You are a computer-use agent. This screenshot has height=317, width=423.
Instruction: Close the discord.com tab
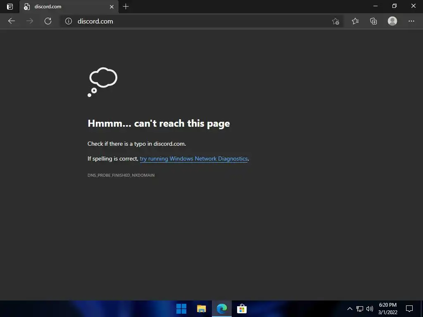(112, 7)
